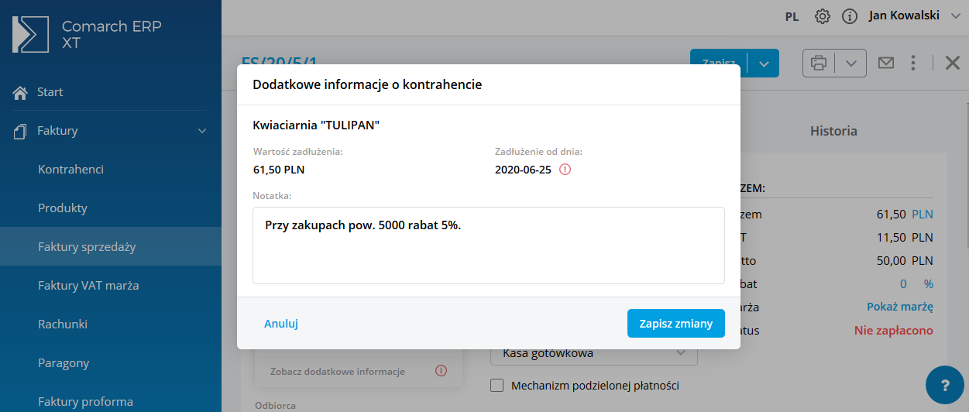Click the Pokaż marżę link

(x=899, y=307)
